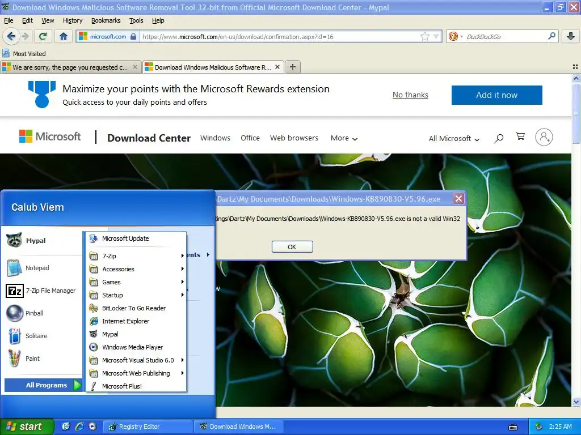Click the DuckDuckGo search magnifier icon
Screen dimensions: 581x435
pos(551,36)
